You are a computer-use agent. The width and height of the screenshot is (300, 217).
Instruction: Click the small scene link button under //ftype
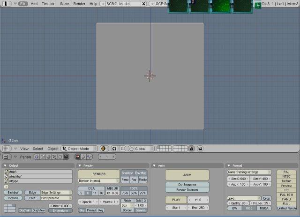coord(6,187)
